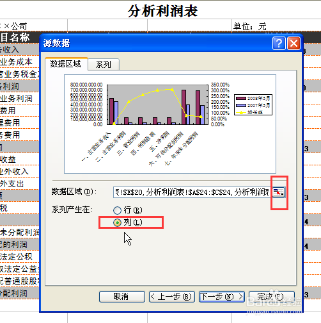Image resolution: width=321 pixels, height=323 pixels.
Task: Select the 列(L) radio option
Action: [x=127, y=222]
